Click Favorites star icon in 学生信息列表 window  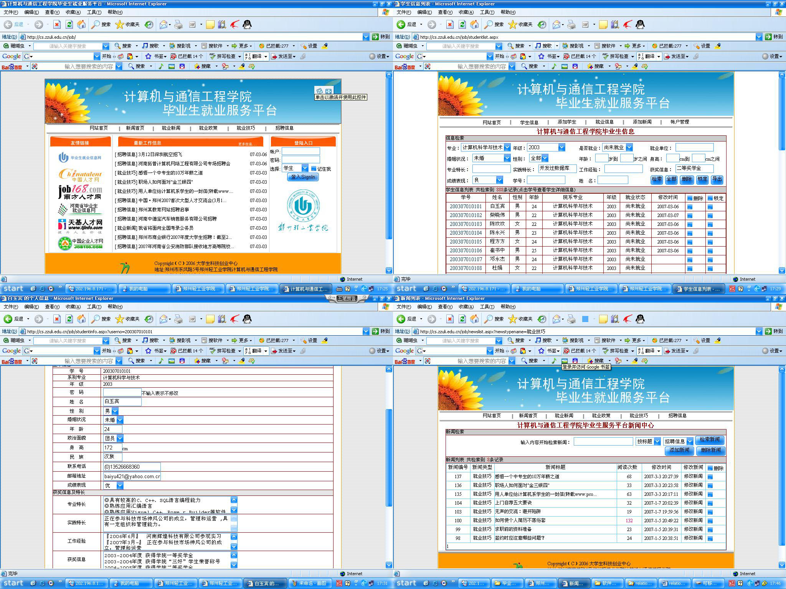click(513, 25)
